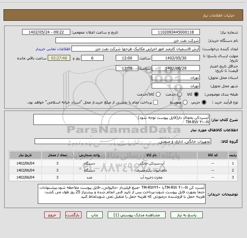Image resolution: width=247 pixels, height=238 pixels.
Task: Click the خروج exit button
Action: [x=52, y=215]
